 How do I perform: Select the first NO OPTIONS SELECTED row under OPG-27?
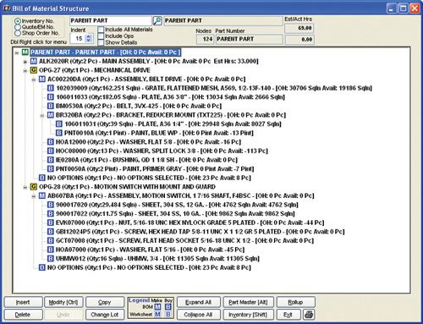149,178
